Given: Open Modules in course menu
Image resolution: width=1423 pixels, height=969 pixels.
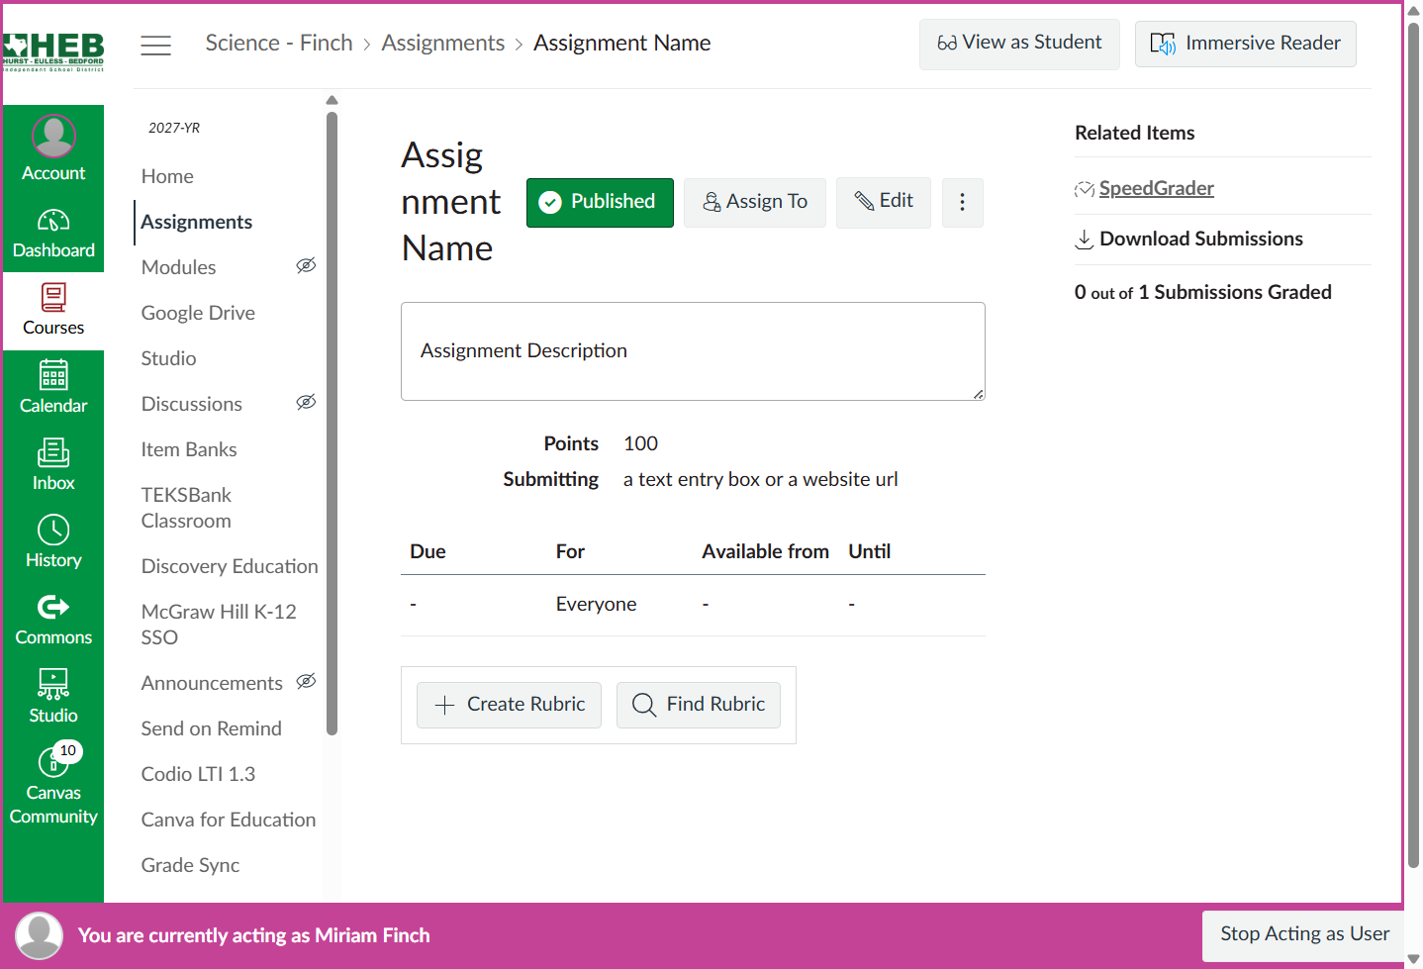Looking at the screenshot, I should coord(178,267).
